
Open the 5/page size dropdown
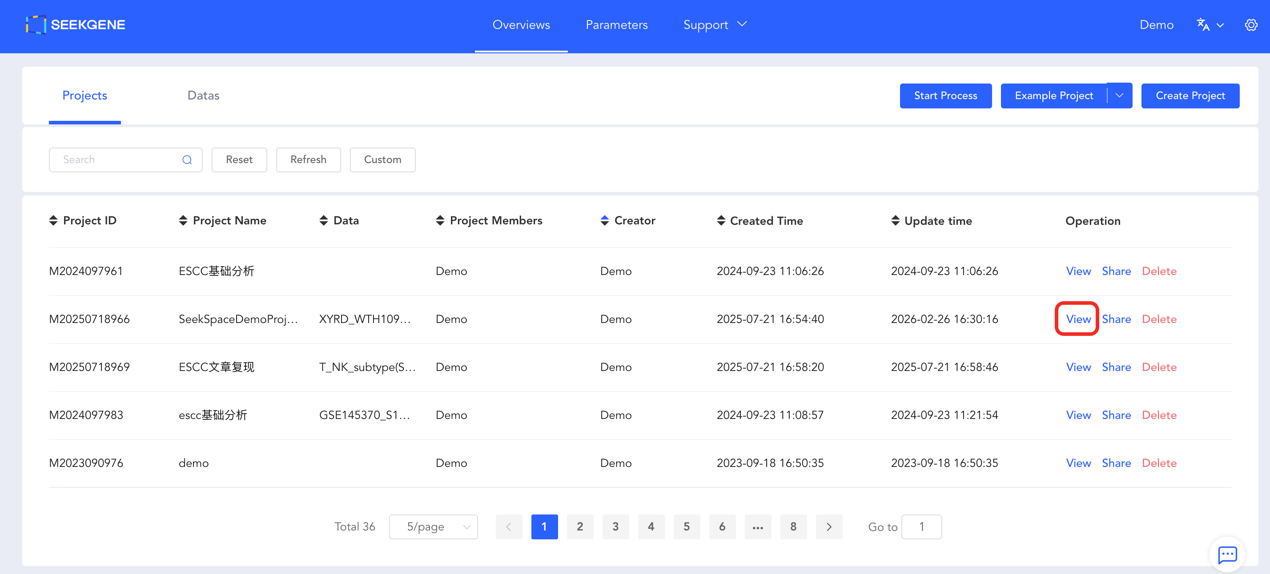[433, 527]
